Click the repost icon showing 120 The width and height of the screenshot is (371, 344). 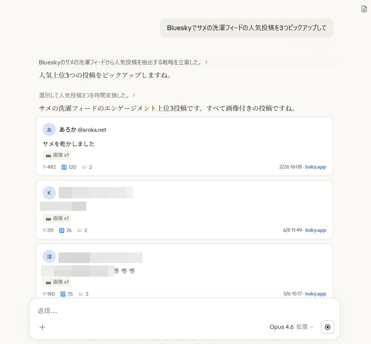tap(64, 167)
